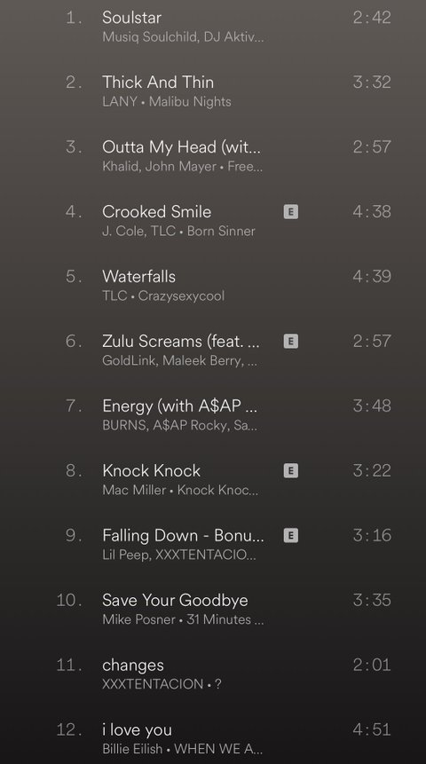426x764 pixels.
Task: Tap the 4:51 duration of i love you
Action: (372, 730)
